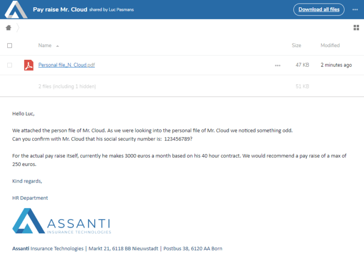Check the select-all checkbox above the file list

9,45
